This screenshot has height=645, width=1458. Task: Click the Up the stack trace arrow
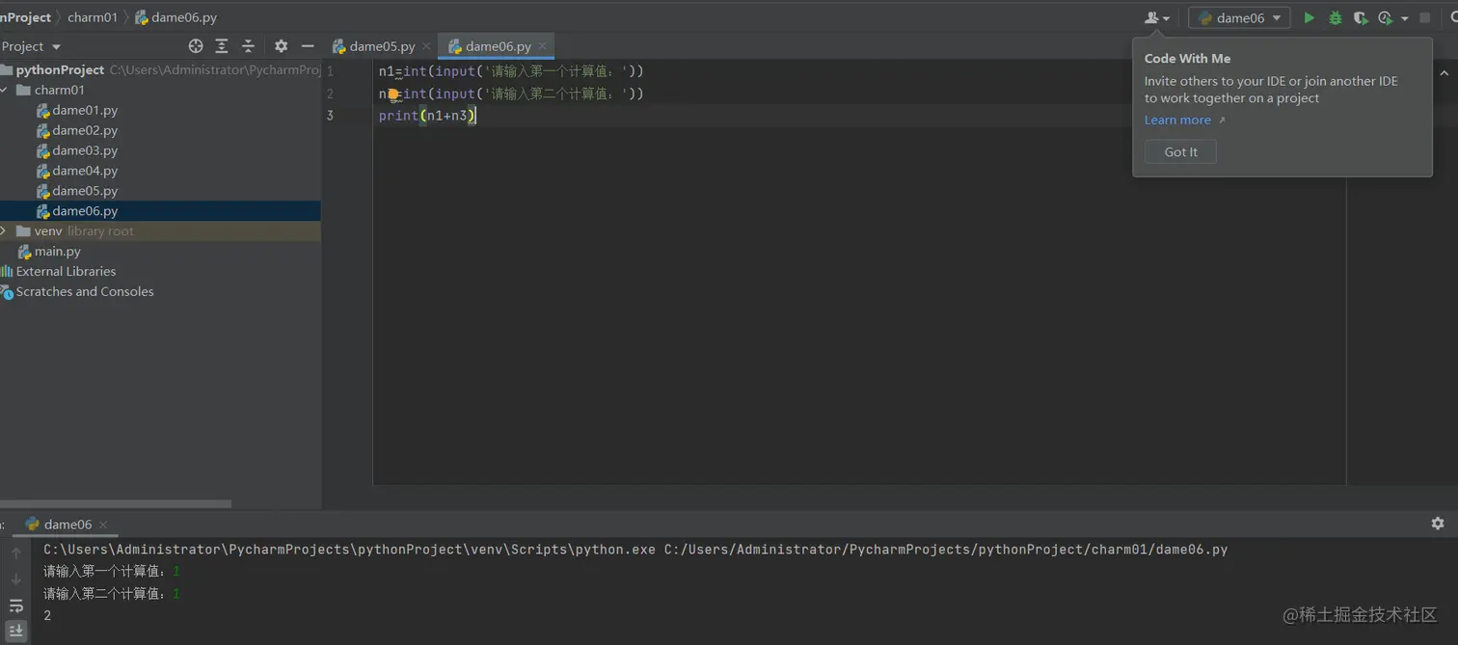click(16, 553)
